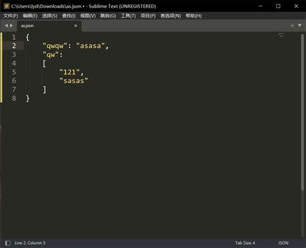
Task: Open the JSON syntax selector
Action: click(283, 243)
